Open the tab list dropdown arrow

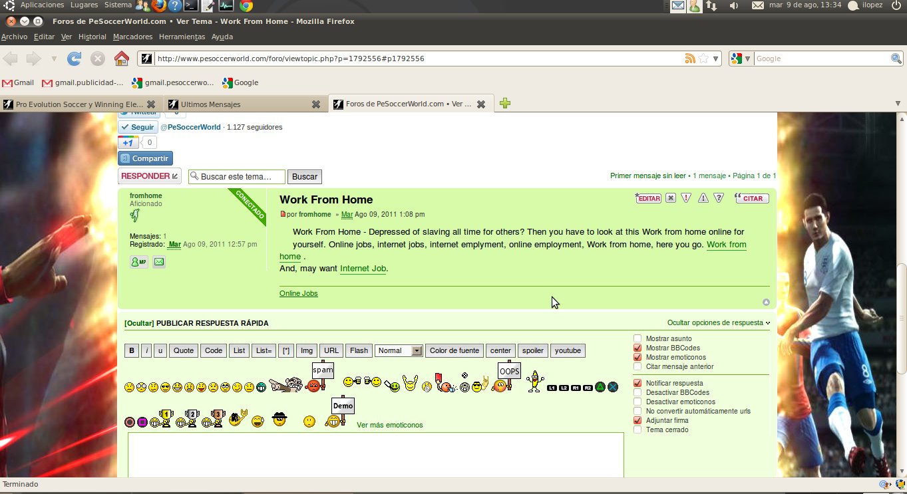tap(898, 103)
